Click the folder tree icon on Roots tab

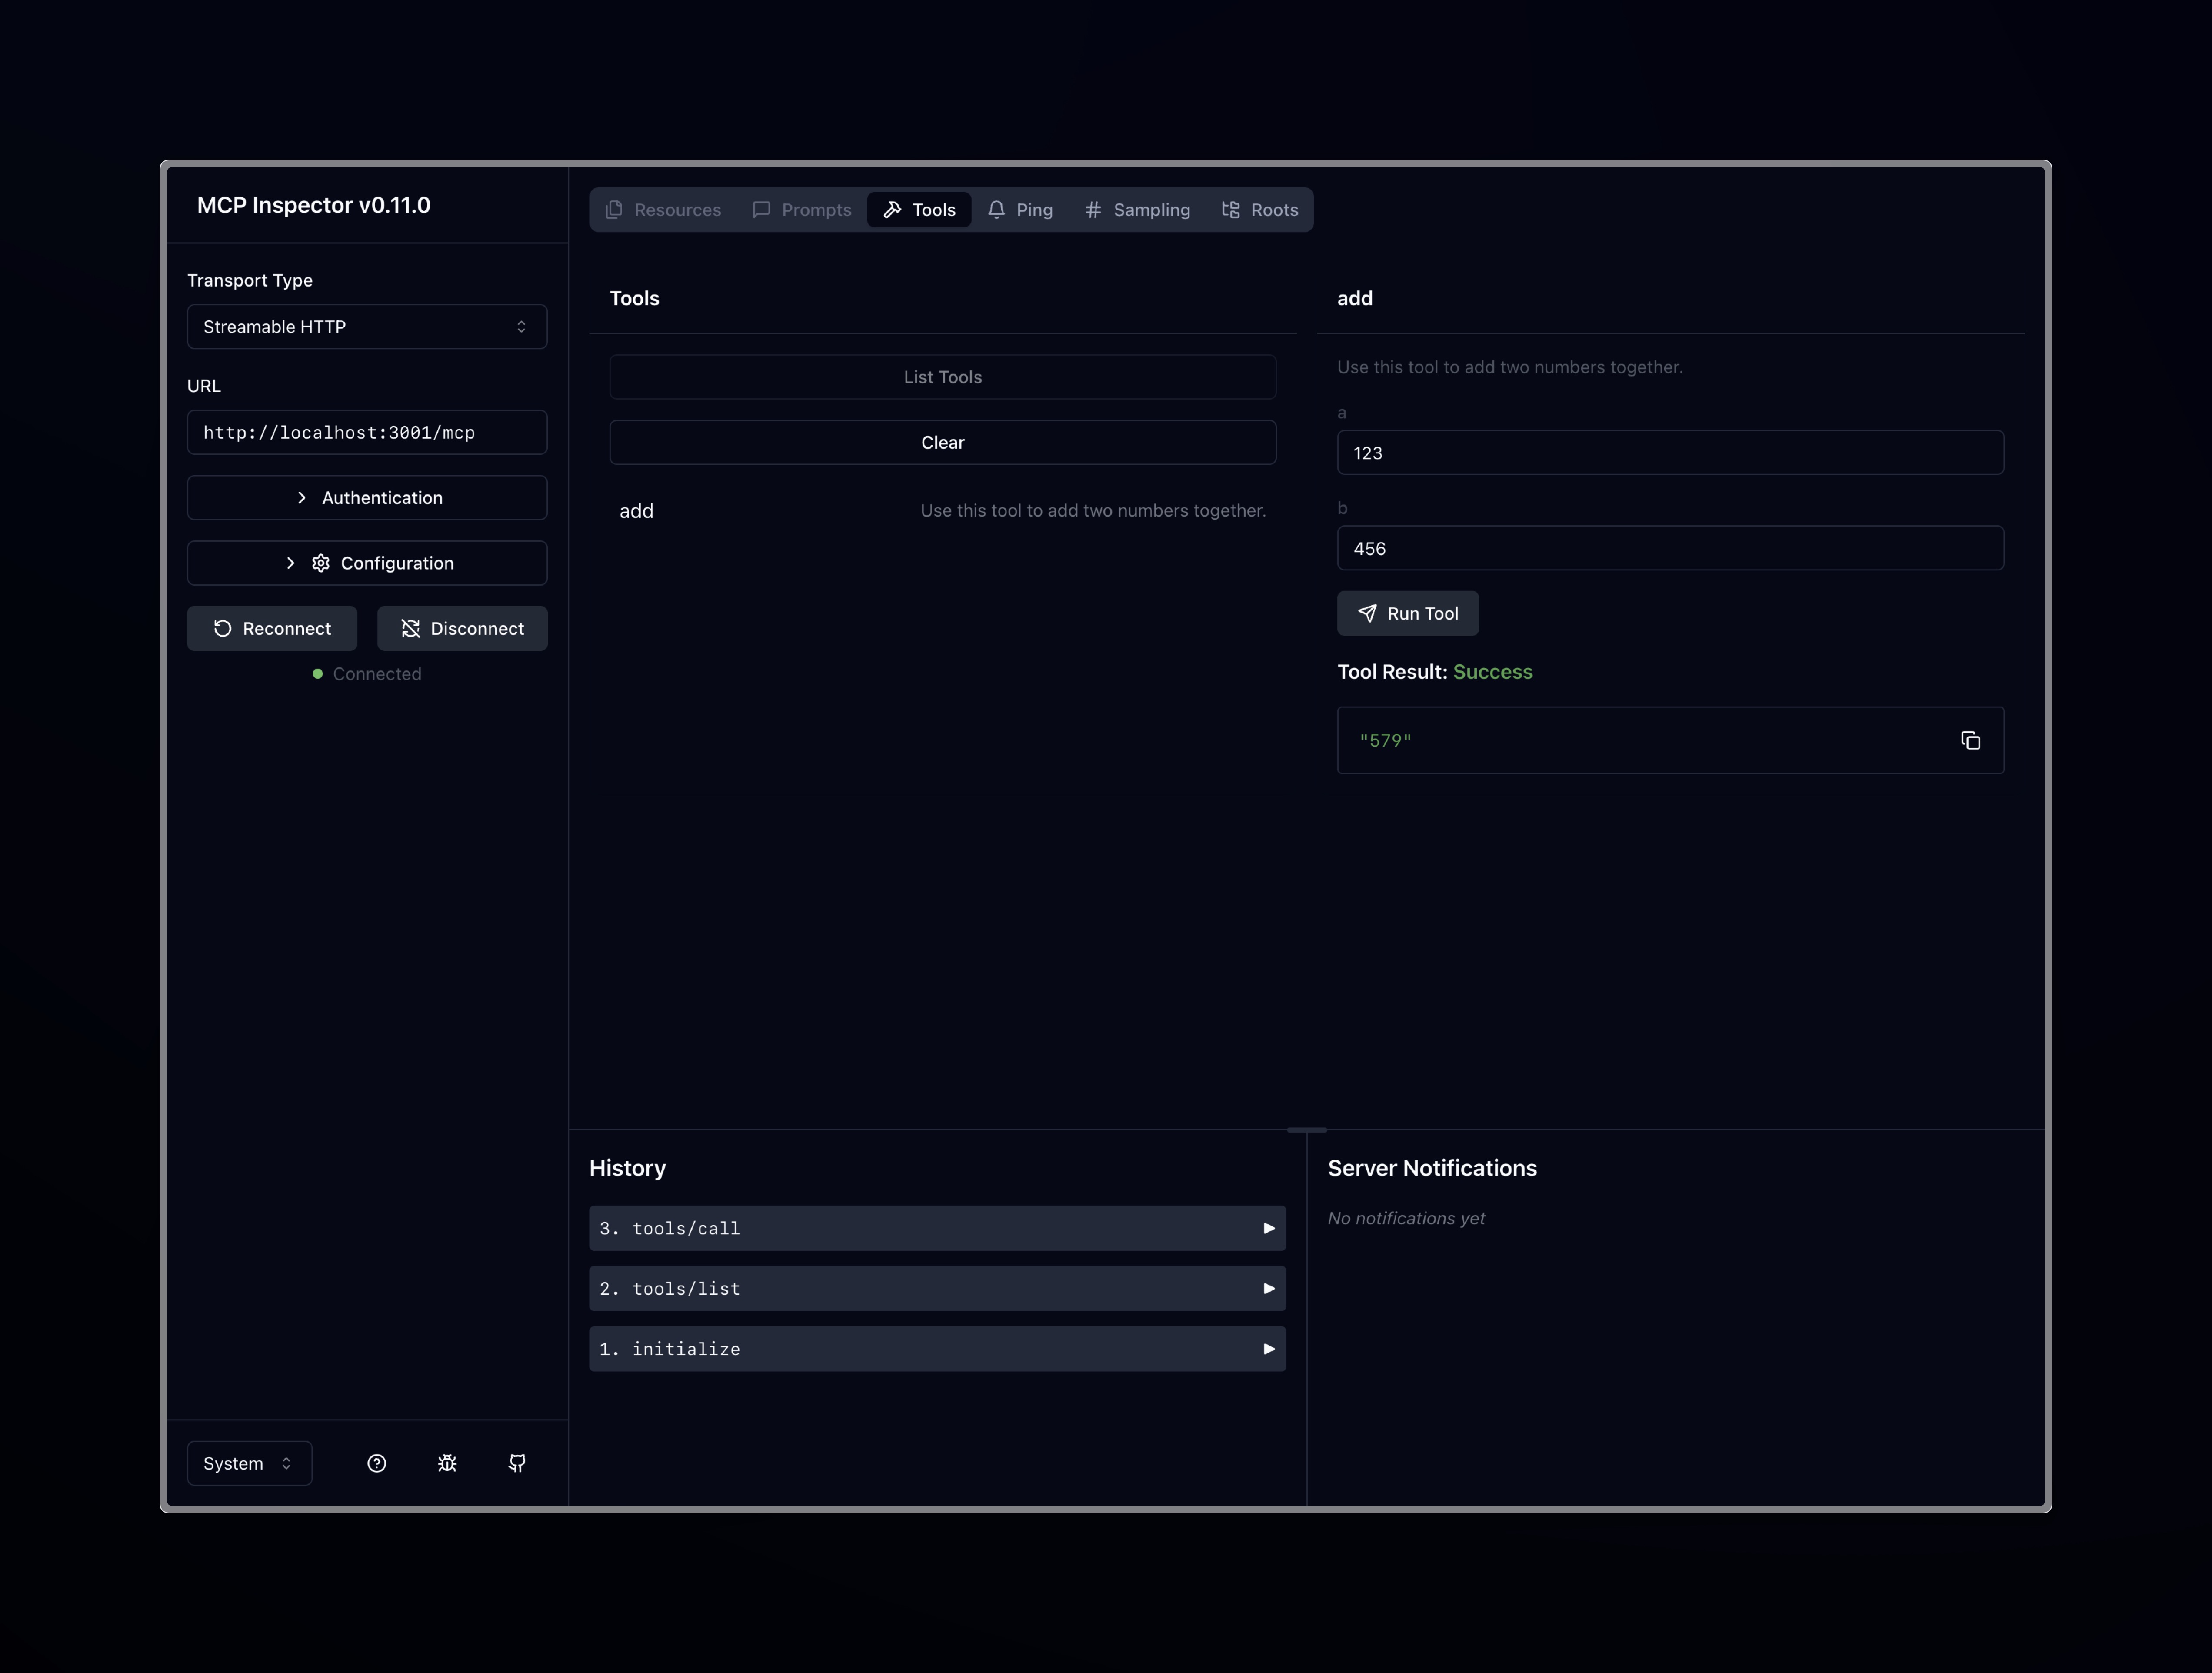coord(1231,210)
